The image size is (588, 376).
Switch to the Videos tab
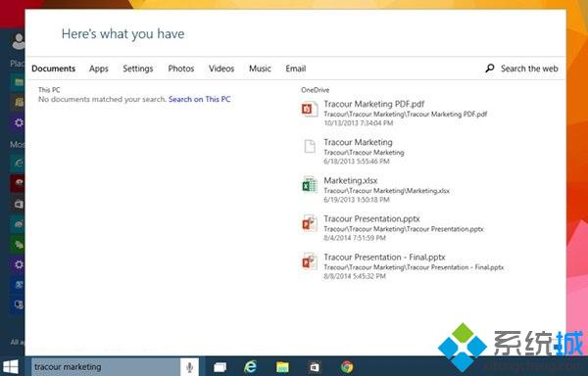[x=221, y=69]
